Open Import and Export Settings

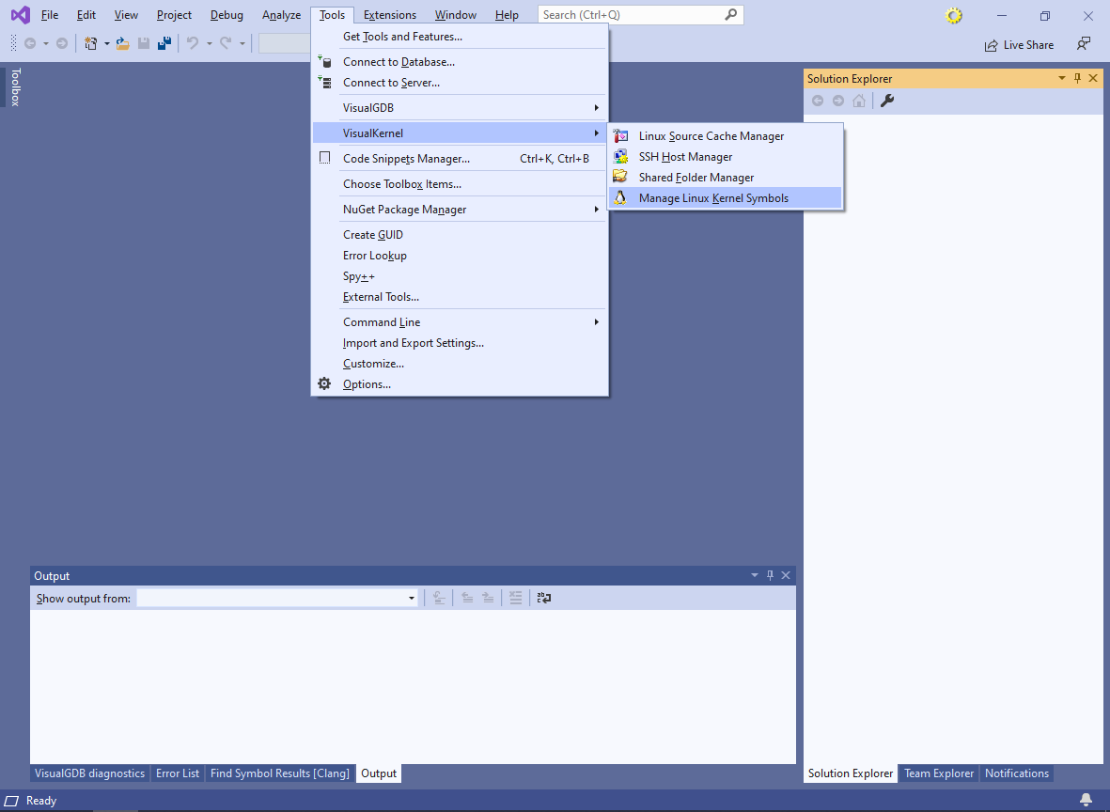pyautogui.click(x=460, y=343)
